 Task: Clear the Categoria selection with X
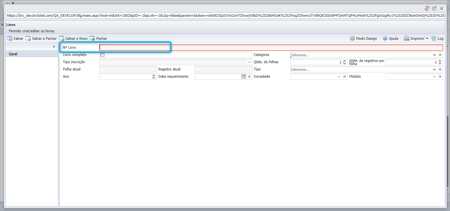[x=440, y=55]
